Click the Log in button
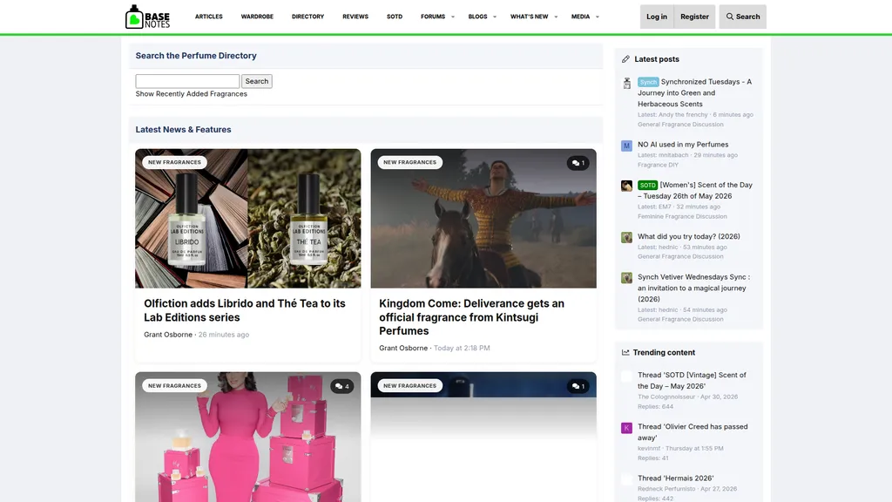 pyautogui.click(x=657, y=17)
